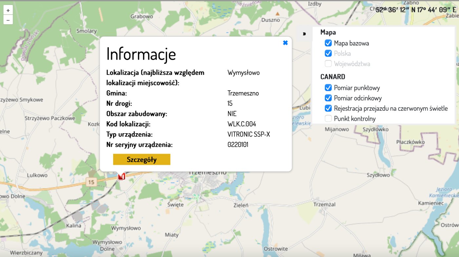Click the red speed camera marker
Image resolution: width=459 pixels, height=257 pixels.
pos(122,177)
